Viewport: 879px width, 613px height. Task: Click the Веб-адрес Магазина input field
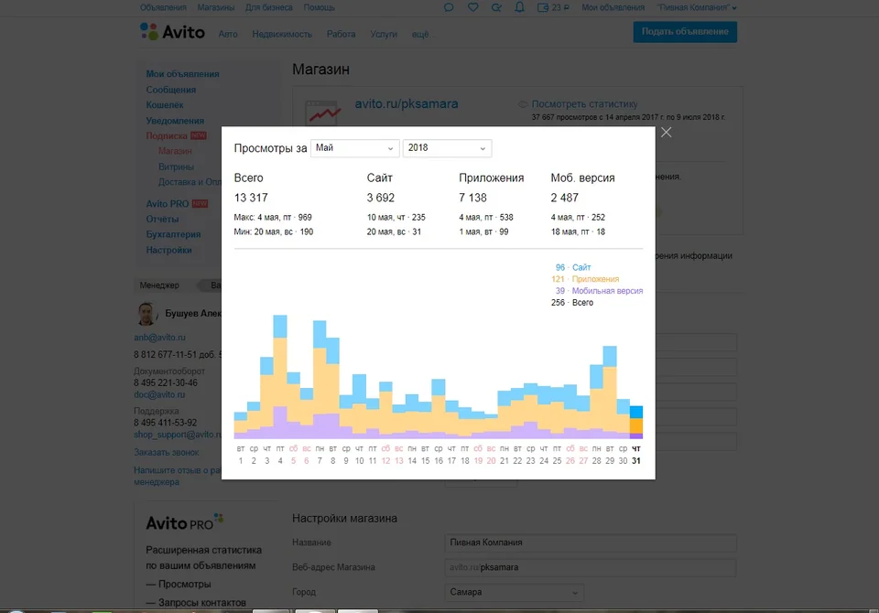coord(591,567)
